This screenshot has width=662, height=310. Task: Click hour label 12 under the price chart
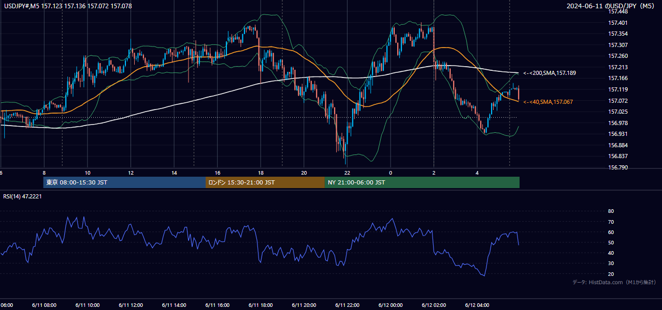[131, 173]
